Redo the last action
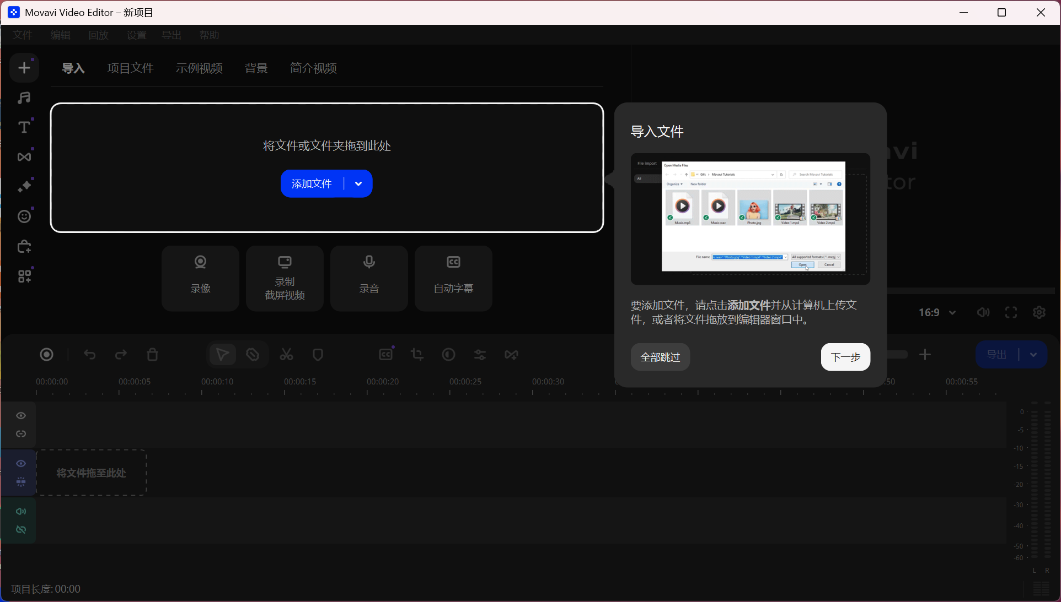Image resolution: width=1061 pixels, height=602 pixels. tap(121, 355)
